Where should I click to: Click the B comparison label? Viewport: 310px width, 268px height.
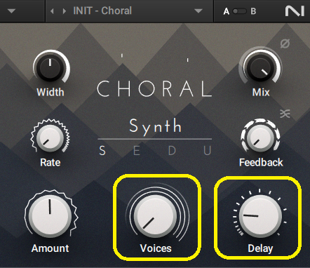253,11
